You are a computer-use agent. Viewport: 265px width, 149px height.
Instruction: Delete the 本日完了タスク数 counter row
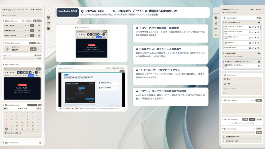coord(39,26)
